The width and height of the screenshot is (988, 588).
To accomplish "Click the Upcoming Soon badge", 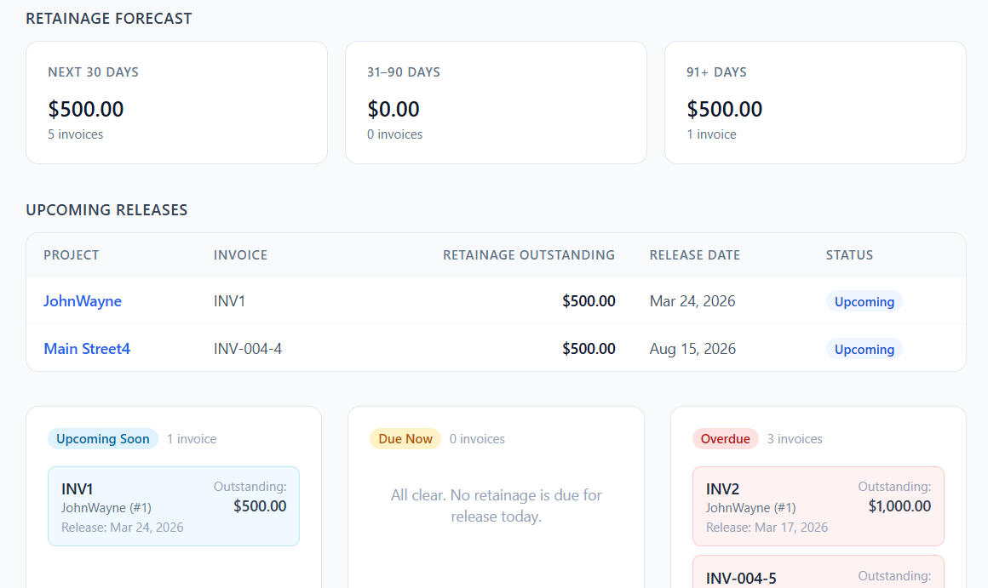I will 103,439.
